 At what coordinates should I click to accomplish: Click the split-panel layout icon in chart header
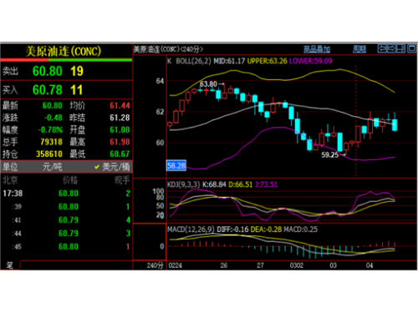click(x=400, y=48)
